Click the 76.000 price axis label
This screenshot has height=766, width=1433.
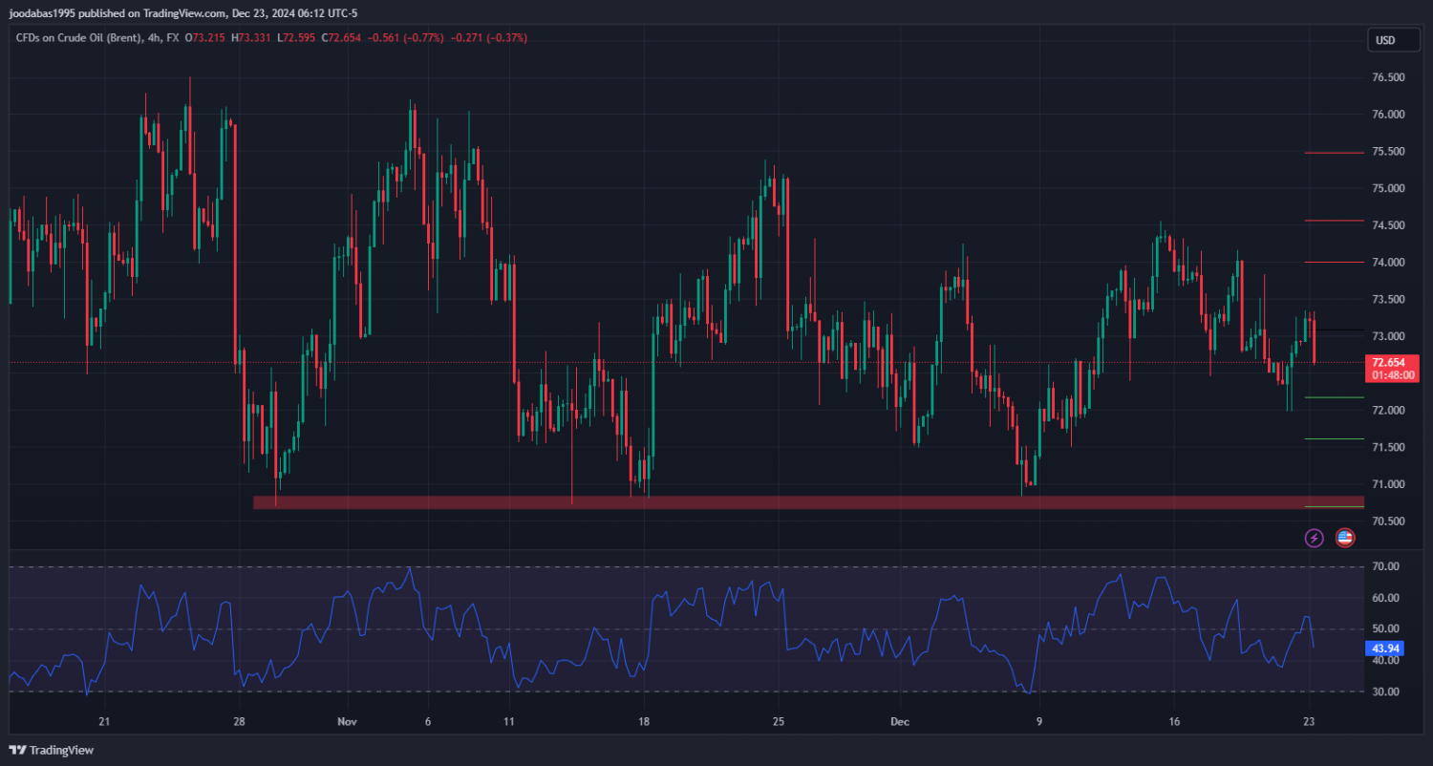[x=1389, y=115]
